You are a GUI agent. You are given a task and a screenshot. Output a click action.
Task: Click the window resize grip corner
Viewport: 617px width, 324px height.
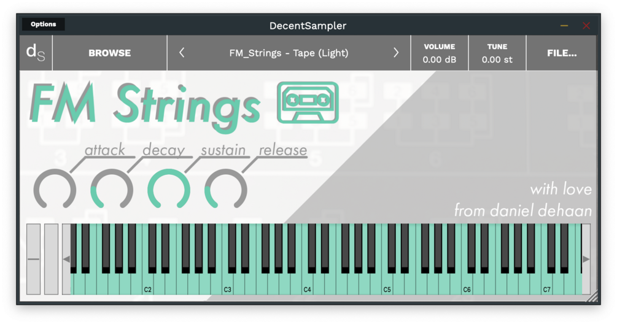coord(592,296)
